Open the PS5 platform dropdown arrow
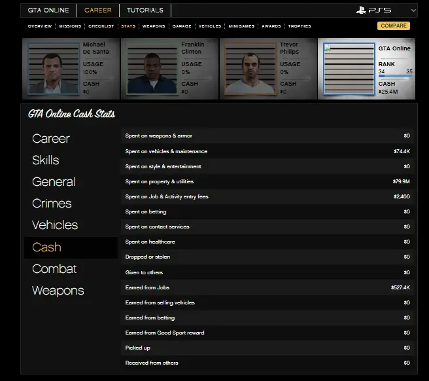 click(413, 10)
